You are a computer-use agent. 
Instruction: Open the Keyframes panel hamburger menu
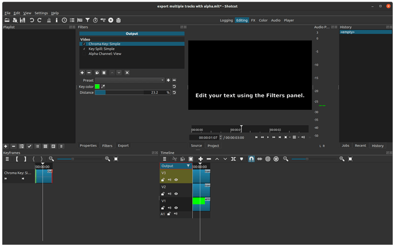click(x=7, y=159)
